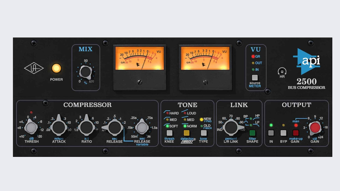
Task: Click the RELEASE variable knob
Action: click(x=142, y=127)
